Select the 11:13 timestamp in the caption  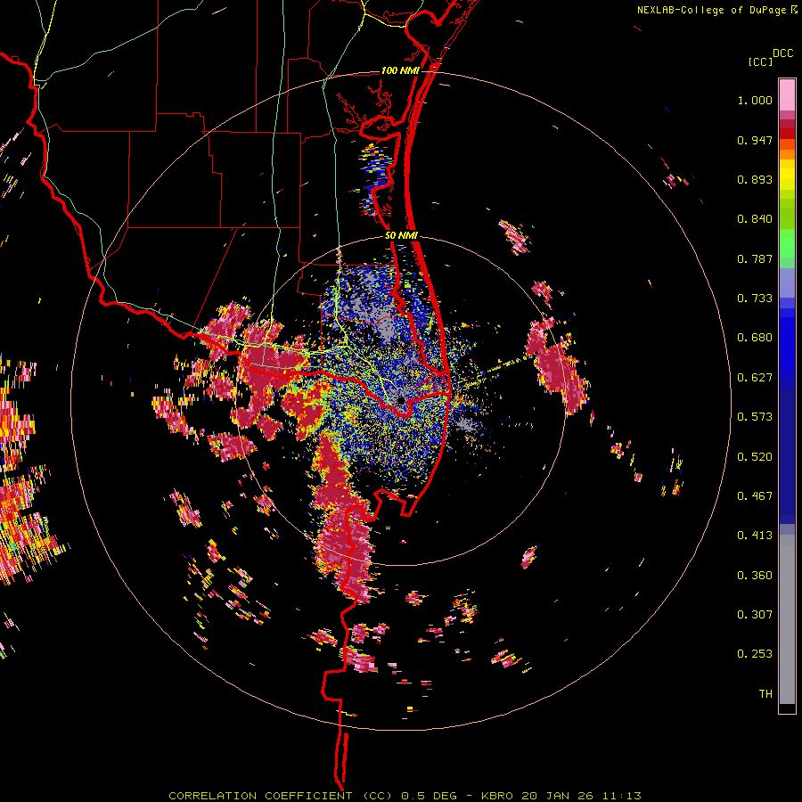click(621, 796)
